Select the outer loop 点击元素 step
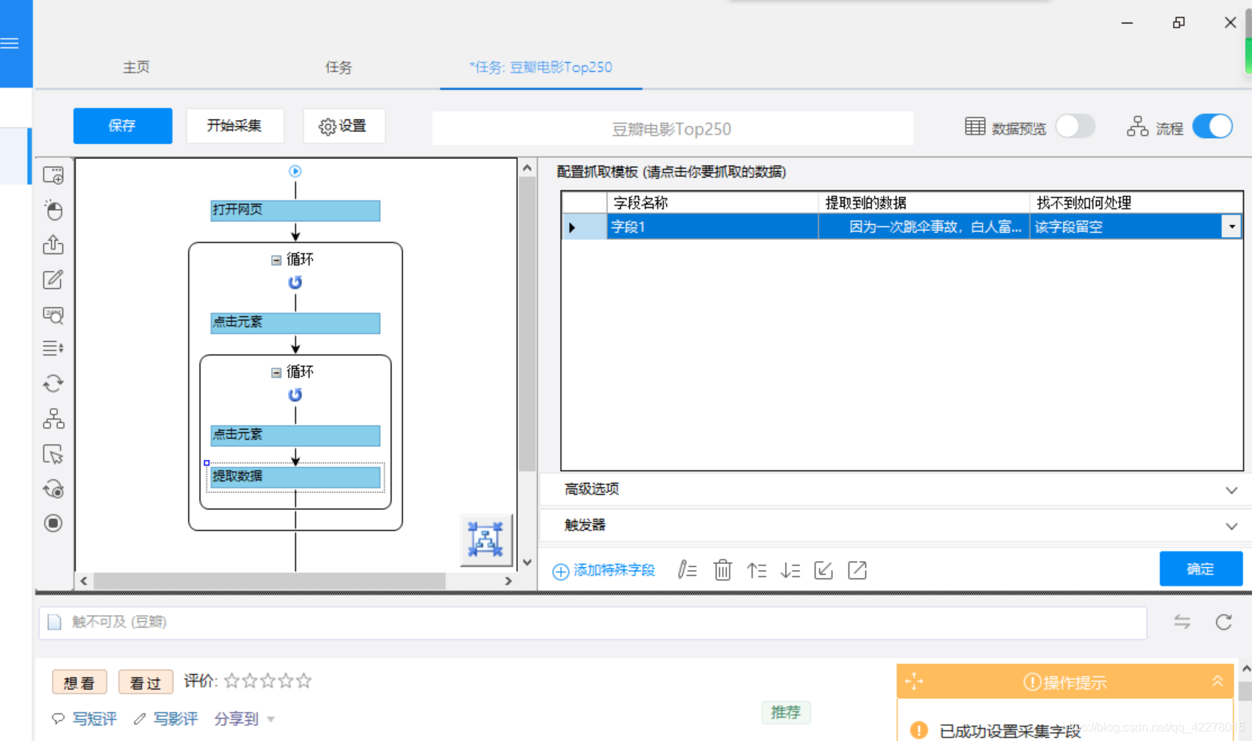1252x741 pixels. click(295, 322)
